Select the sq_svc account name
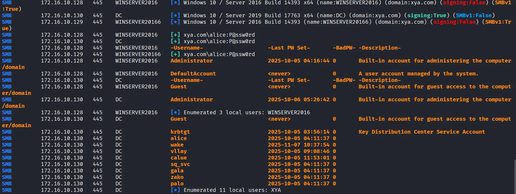Screen dimensions: 516x194 click(180, 164)
